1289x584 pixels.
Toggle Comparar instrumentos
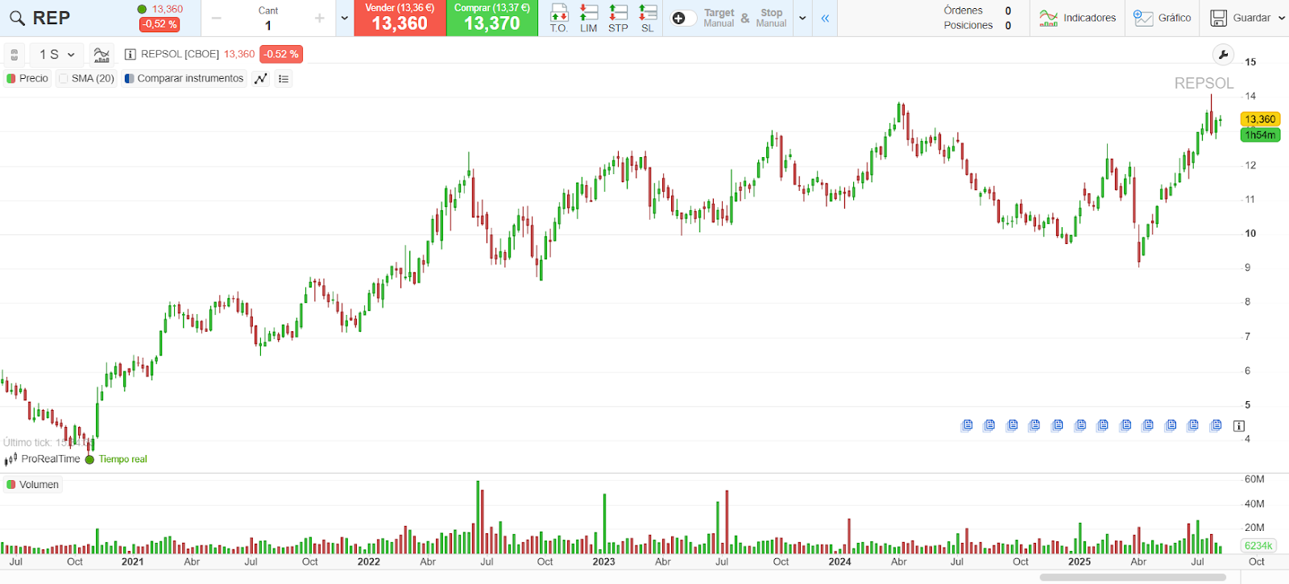pos(184,78)
